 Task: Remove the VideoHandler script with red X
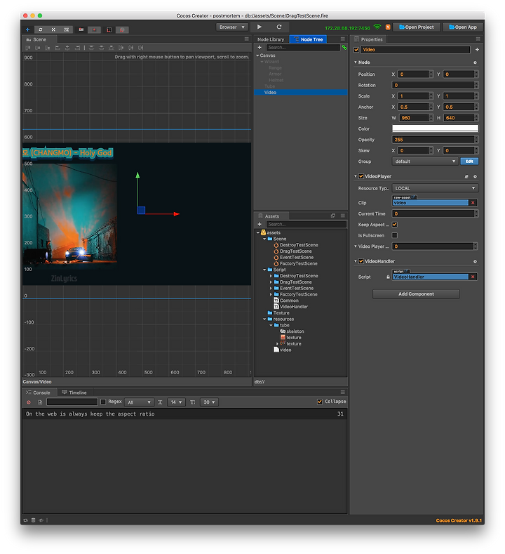pyautogui.click(x=473, y=277)
